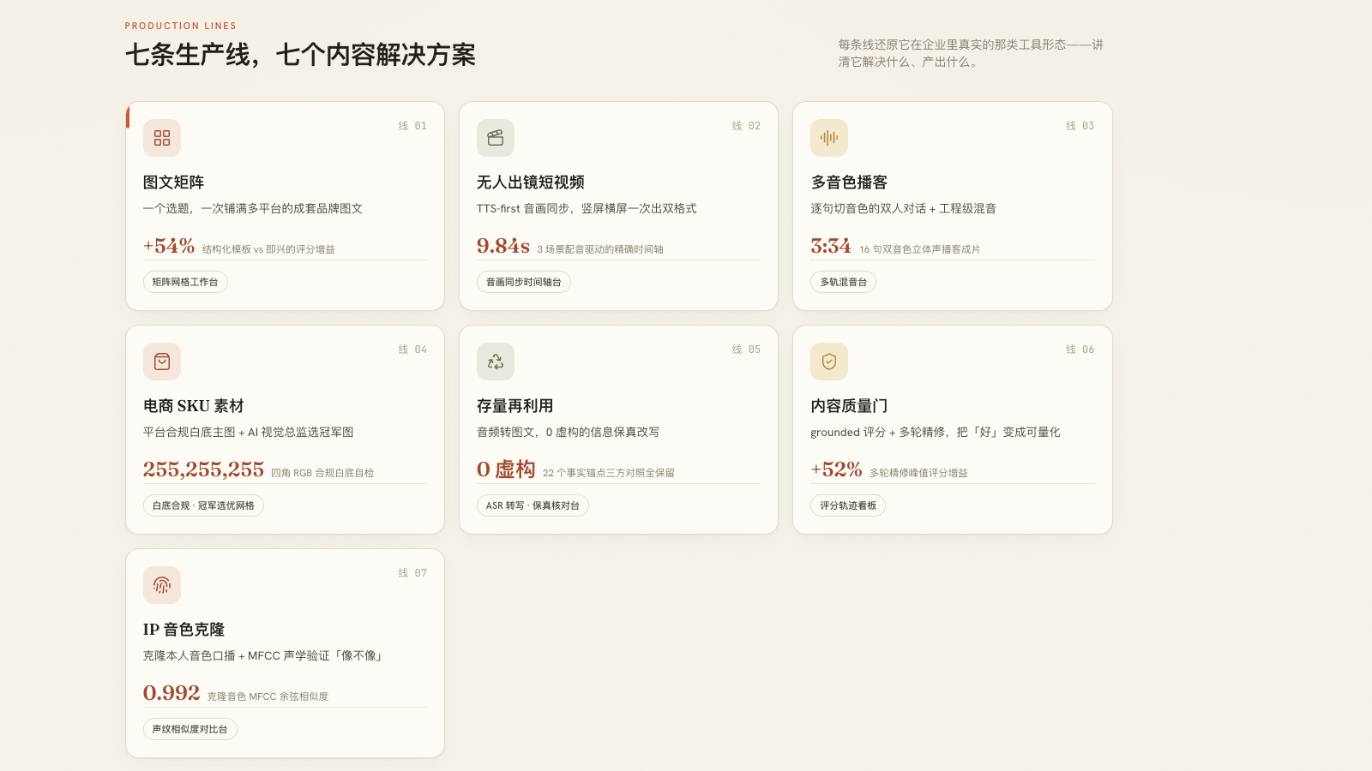Click the recycle icon for 存量再利用
The width and height of the screenshot is (1372, 771).
coord(496,362)
